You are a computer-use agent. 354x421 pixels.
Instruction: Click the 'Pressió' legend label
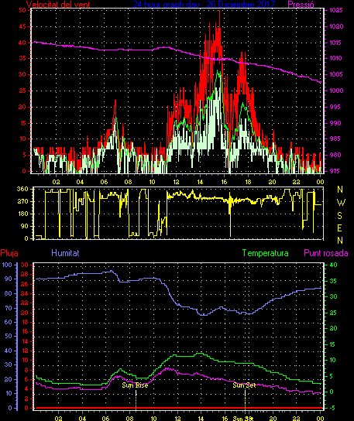[x=301, y=5]
